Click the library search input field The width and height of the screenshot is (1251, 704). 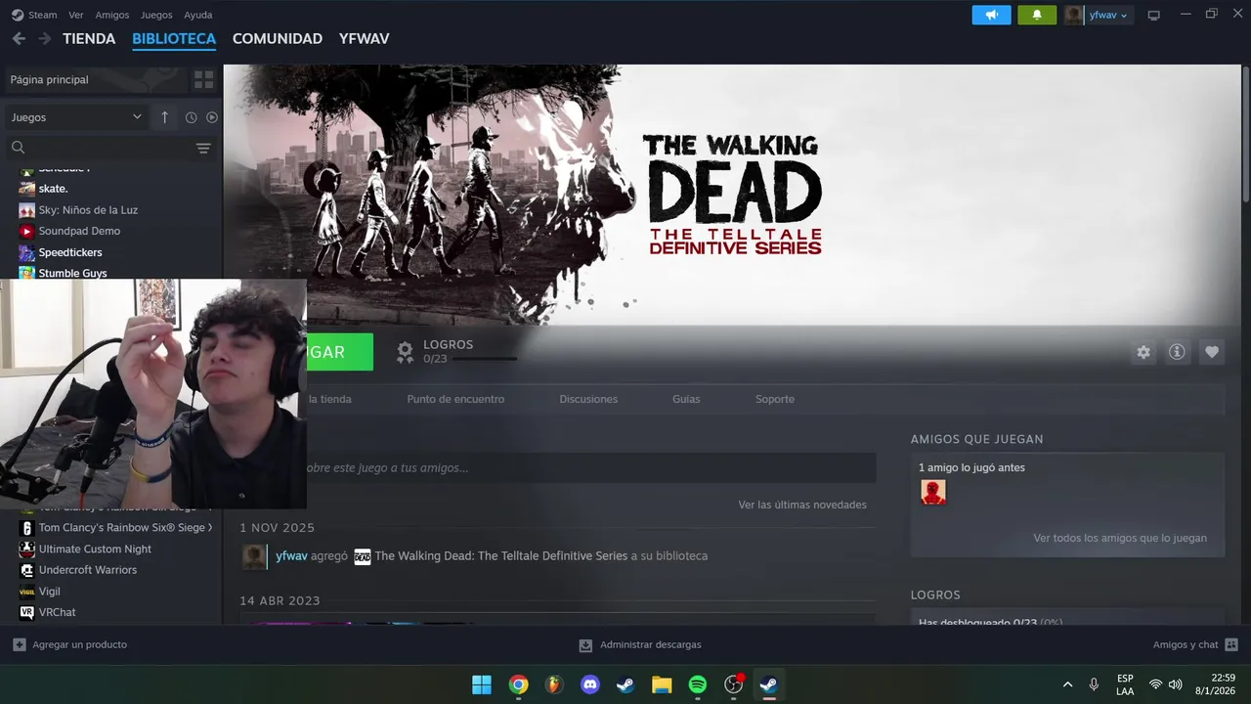click(x=109, y=148)
